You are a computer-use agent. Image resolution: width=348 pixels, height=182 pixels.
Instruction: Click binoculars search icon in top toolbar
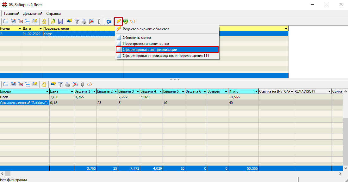(69, 21)
